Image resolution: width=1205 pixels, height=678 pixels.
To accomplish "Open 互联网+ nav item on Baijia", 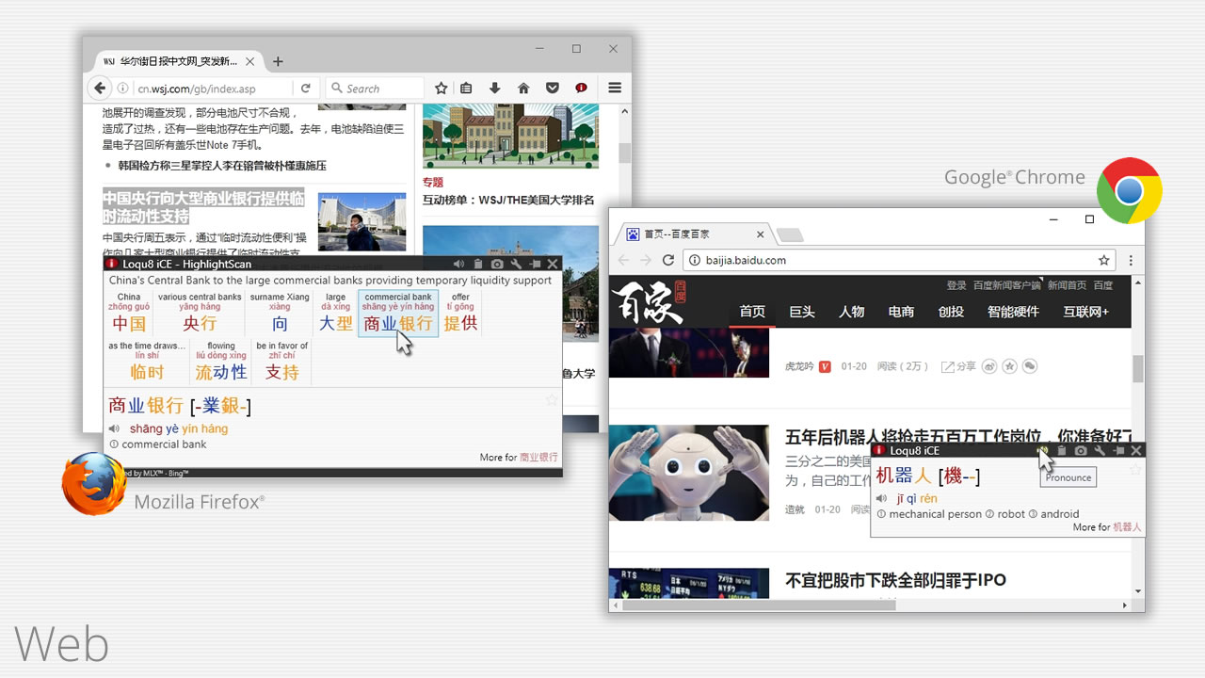I will pyautogui.click(x=1085, y=312).
